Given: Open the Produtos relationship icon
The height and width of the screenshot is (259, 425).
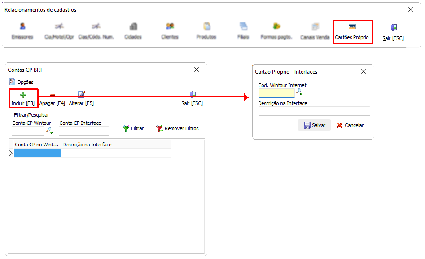Looking at the screenshot, I should click(206, 31).
